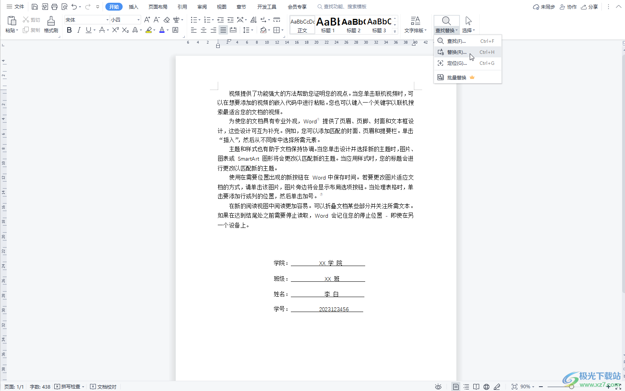625x391 pixels.
Task: Expand the borders dropdown arrow
Action: [x=282, y=30]
